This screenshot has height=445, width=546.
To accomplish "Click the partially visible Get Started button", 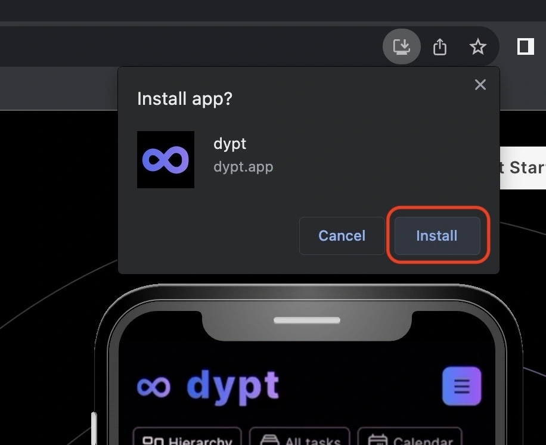I will 522,167.
